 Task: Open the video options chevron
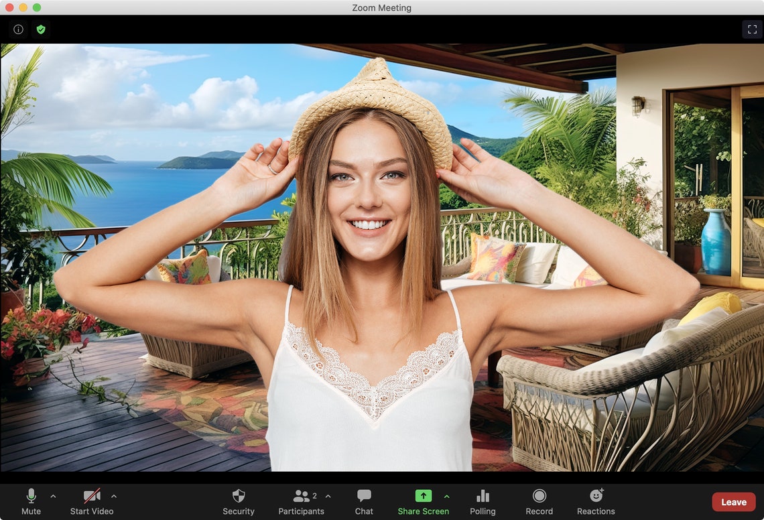[x=114, y=497]
